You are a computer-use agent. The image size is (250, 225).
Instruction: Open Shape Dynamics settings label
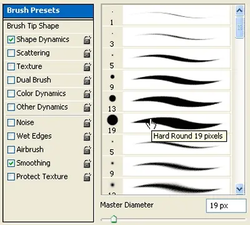point(42,39)
